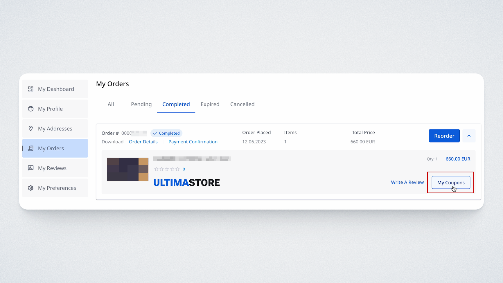The width and height of the screenshot is (503, 283).
Task: Click the My Preferences gear icon
Action: pos(31,188)
